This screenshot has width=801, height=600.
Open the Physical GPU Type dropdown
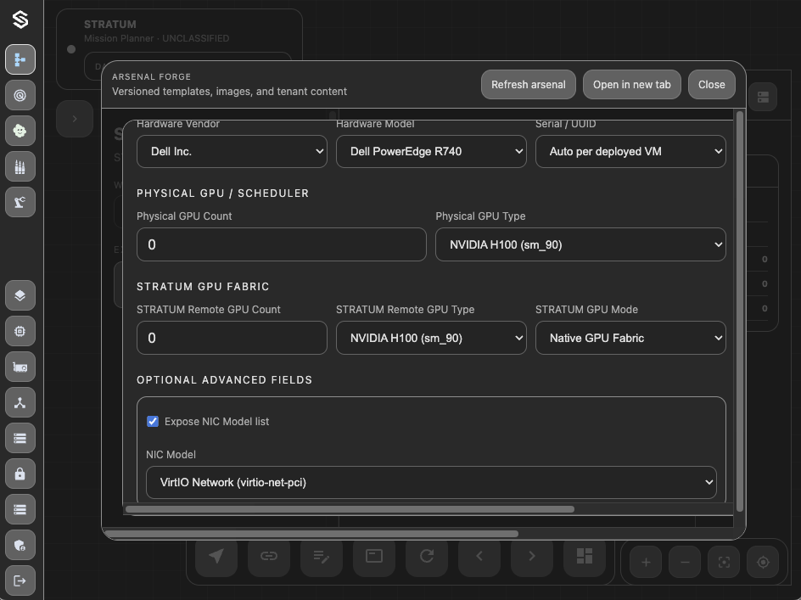(x=580, y=244)
